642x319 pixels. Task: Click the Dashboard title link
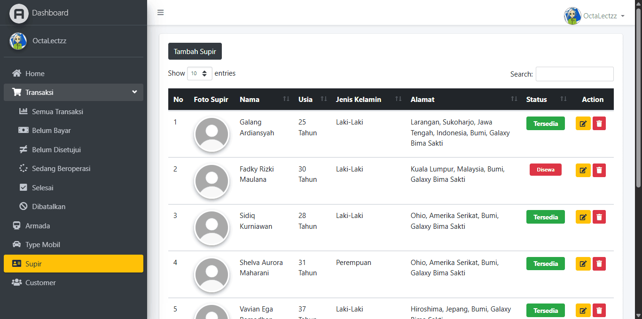click(50, 13)
